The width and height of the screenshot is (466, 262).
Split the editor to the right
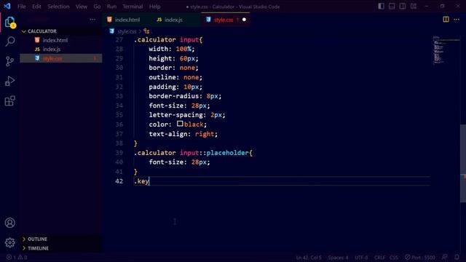[446, 20]
